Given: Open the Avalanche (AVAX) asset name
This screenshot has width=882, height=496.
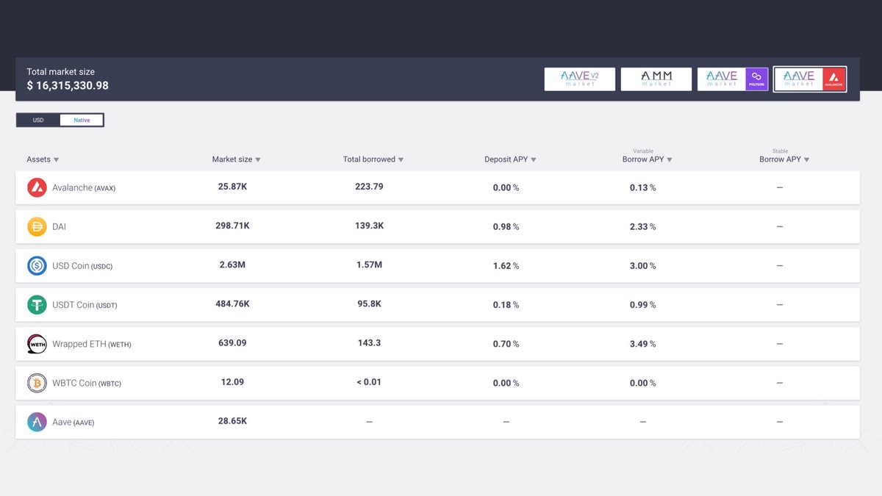Looking at the screenshot, I should tap(84, 188).
